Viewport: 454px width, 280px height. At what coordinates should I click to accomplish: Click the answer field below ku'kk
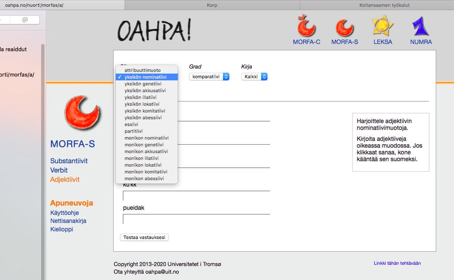coord(196,196)
